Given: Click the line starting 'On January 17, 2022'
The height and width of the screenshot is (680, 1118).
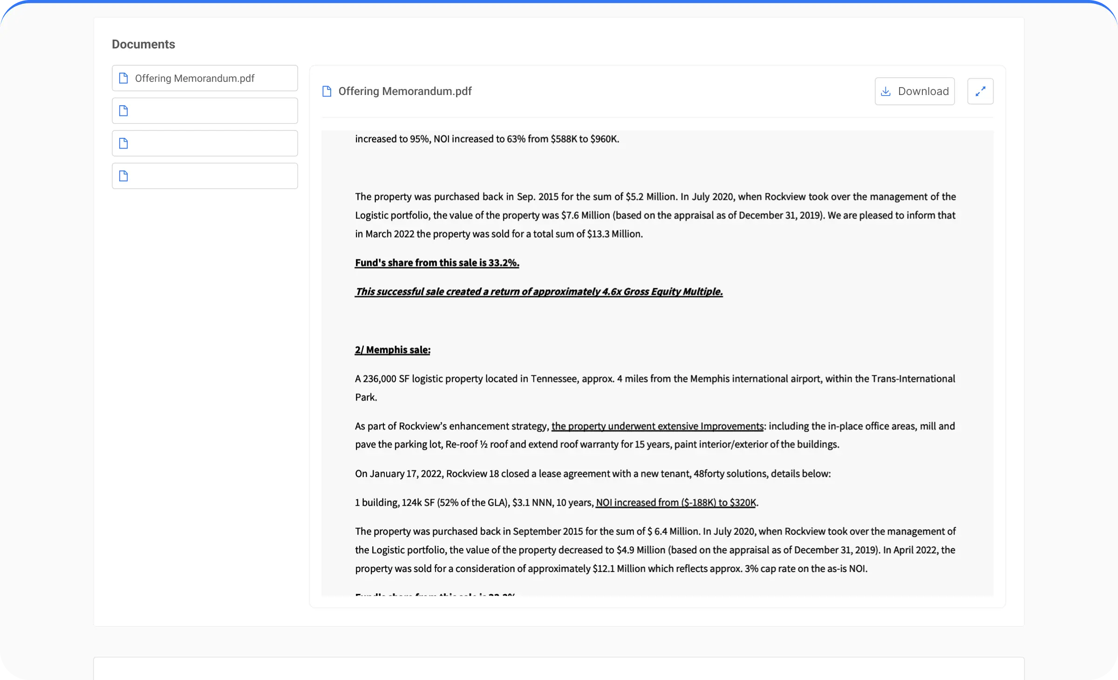Looking at the screenshot, I should click(x=593, y=474).
